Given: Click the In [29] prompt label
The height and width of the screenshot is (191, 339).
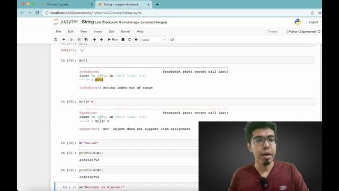Looking at the screenshot, I should [68, 101].
